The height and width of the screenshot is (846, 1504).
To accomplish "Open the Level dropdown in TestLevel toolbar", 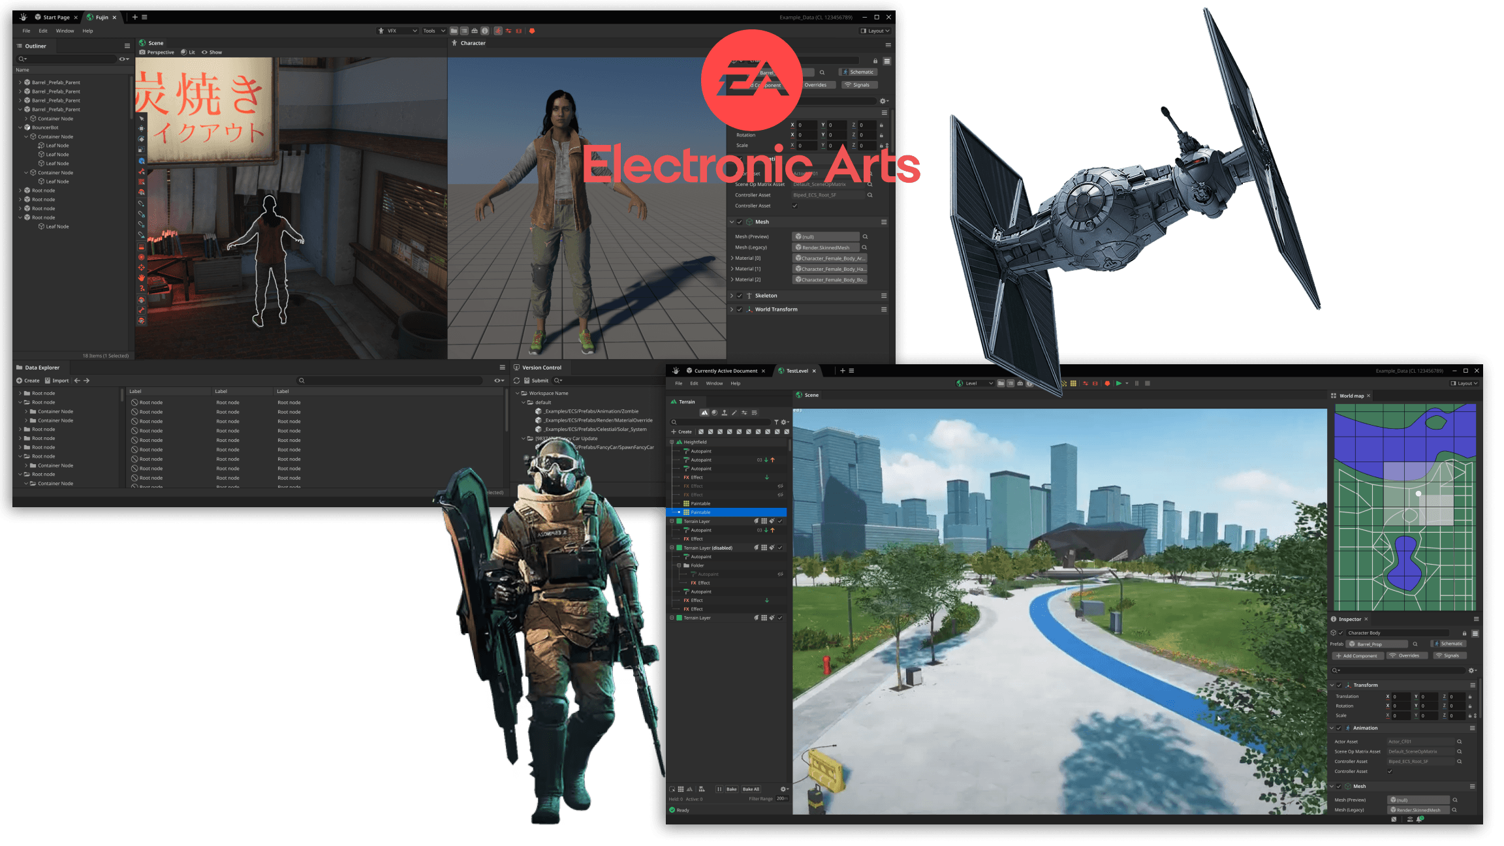I will (975, 383).
